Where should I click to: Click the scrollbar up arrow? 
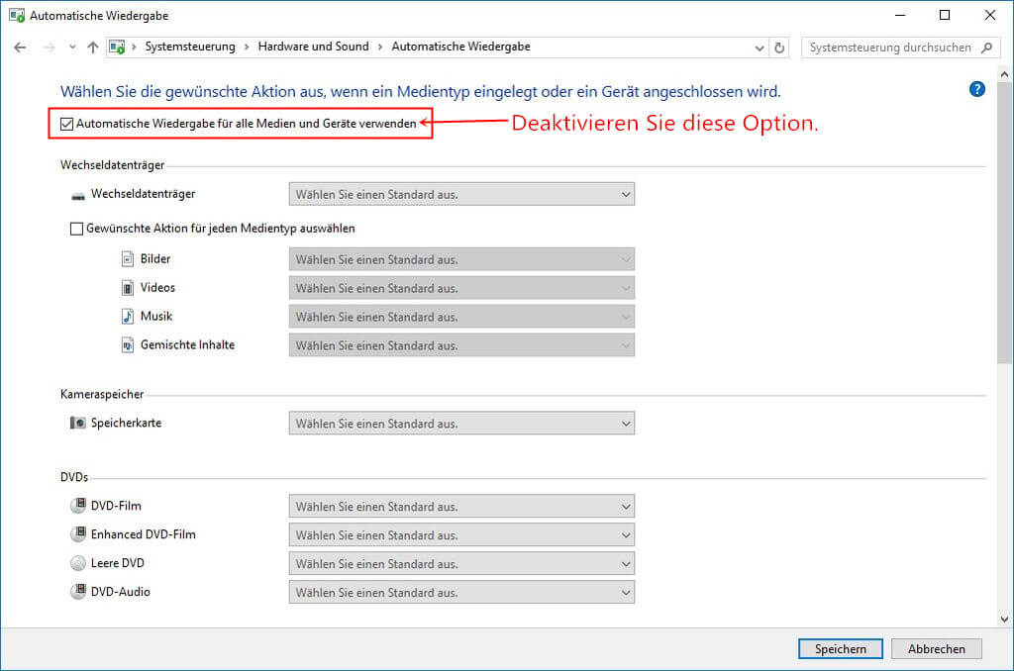click(1004, 74)
